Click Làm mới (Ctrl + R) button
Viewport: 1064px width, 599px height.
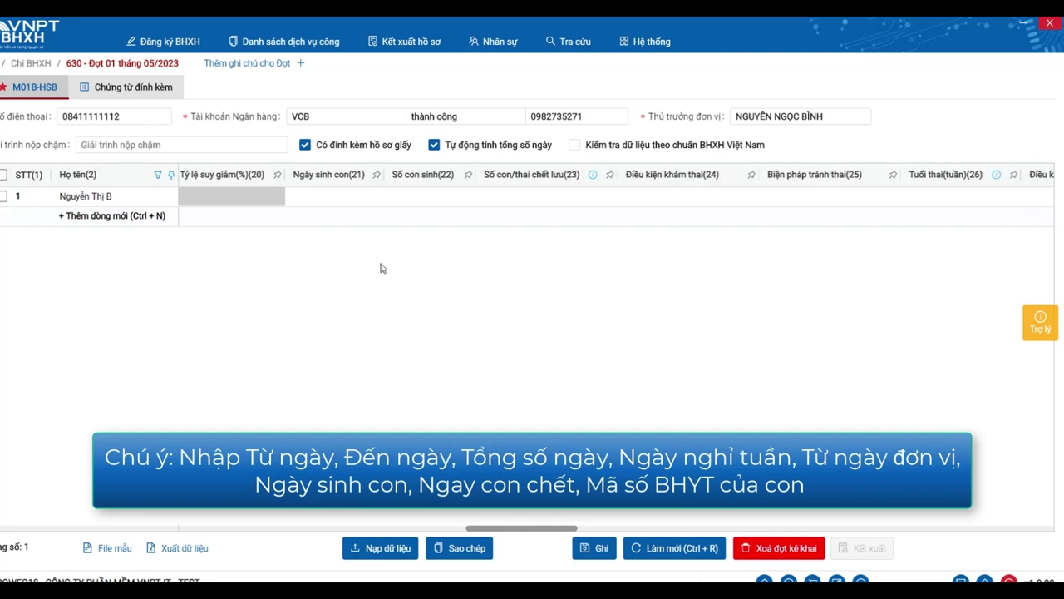(x=674, y=548)
